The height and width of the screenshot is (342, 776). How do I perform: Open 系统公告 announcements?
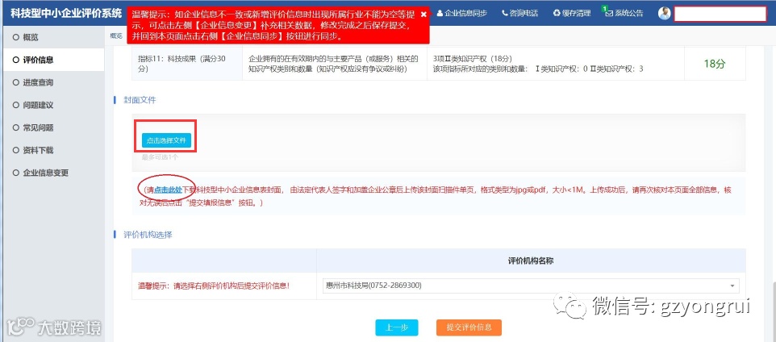[624, 13]
